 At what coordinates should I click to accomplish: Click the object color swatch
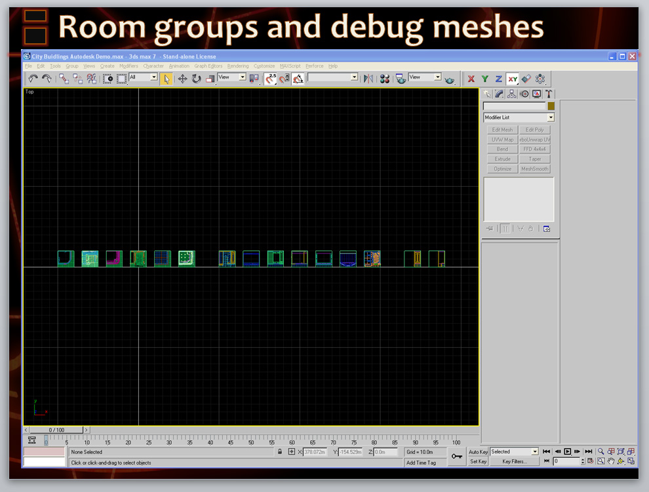[551, 106]
